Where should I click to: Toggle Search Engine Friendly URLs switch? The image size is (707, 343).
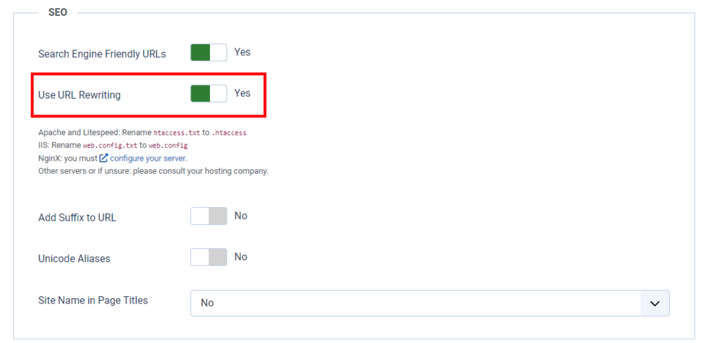point(209,53)
